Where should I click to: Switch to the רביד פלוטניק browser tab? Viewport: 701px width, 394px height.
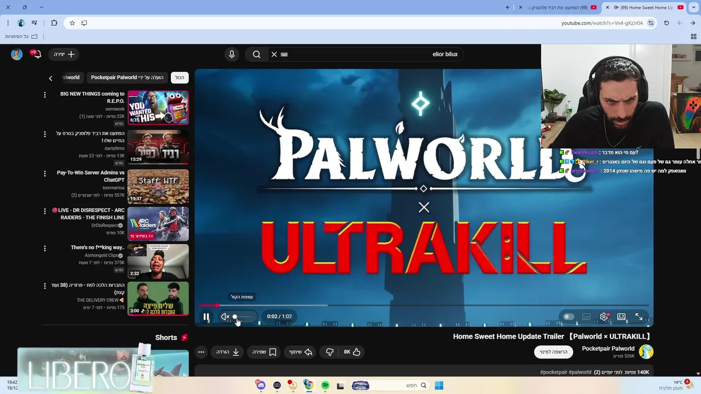coord(558,8)
